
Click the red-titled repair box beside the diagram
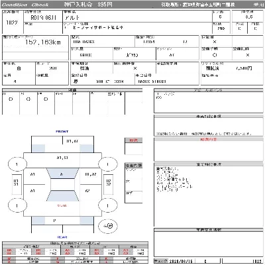point(133,146)
